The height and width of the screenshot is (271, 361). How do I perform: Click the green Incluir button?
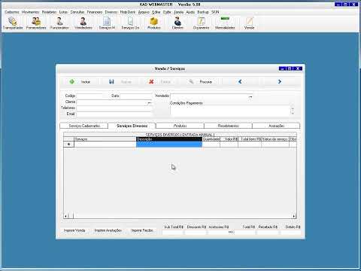pos(80,82)
